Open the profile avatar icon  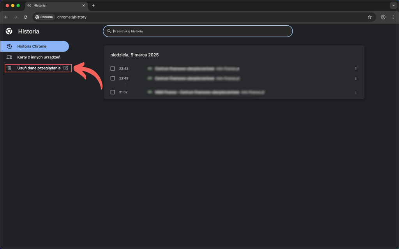[x=383, y=17]
